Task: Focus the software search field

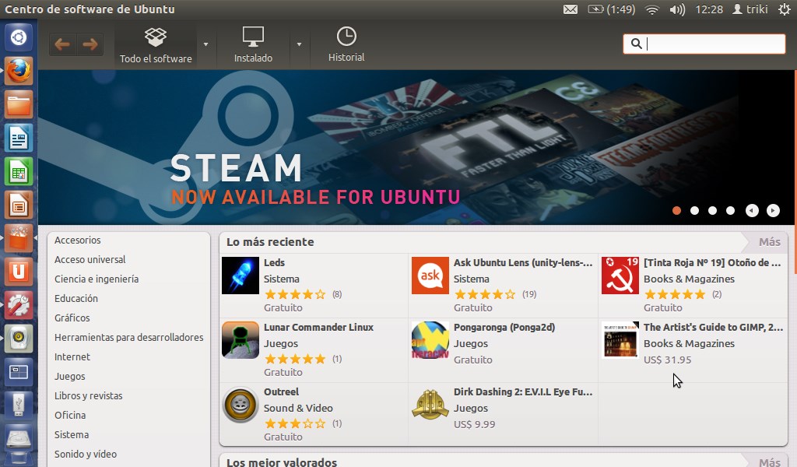Action: pyautogui.click(x=704, y=44)
